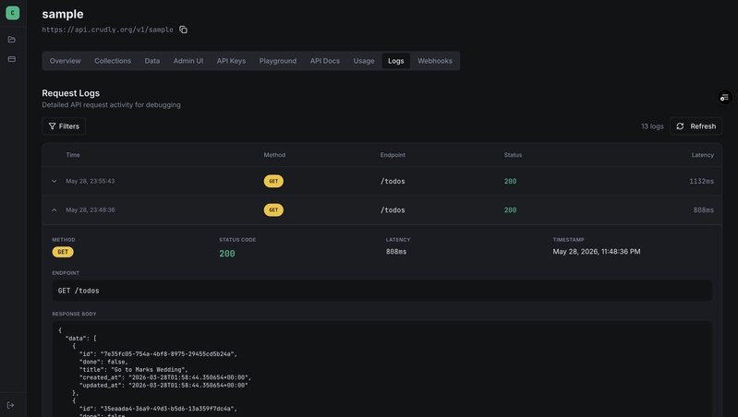This screenshot has width=738, height=417.
Task: Copy the API URL with copy icon
Action: pos(183,30)
